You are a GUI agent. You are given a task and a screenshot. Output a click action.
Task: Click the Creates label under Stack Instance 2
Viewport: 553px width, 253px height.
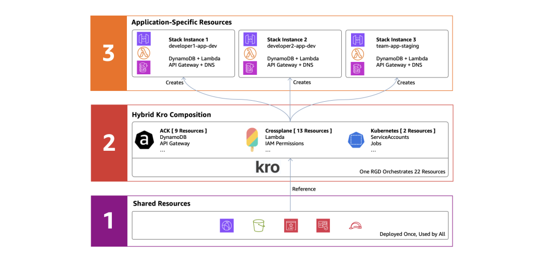(x=302, y=82)
